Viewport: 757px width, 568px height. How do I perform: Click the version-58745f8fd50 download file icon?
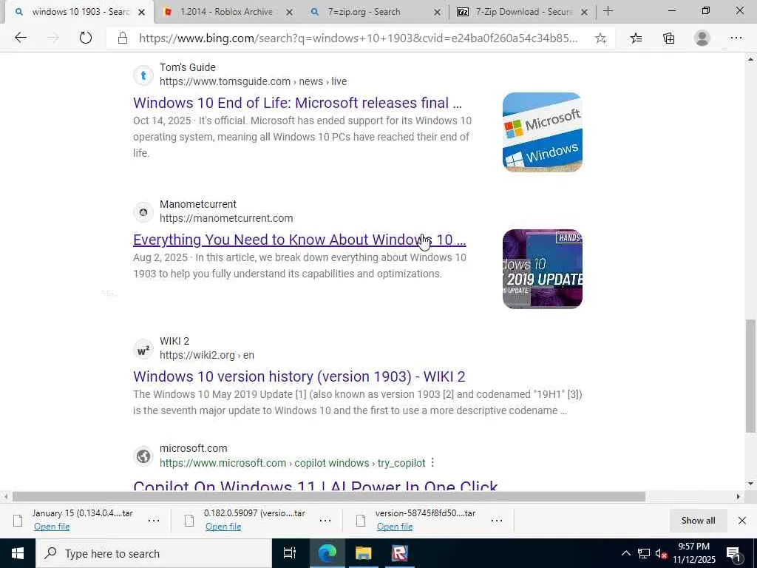361,521
